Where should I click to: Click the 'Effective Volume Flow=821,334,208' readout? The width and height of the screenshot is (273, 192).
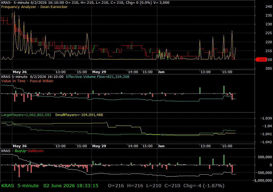pyautogui.click(x=98, y=77)
